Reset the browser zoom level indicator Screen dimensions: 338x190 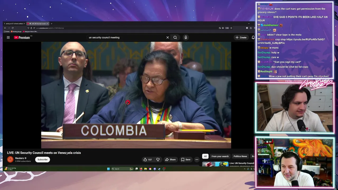[x=227, y=28]
